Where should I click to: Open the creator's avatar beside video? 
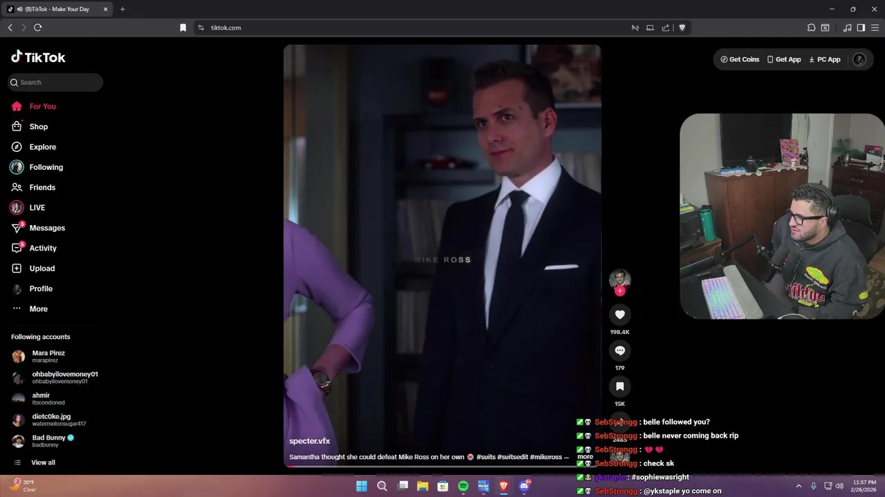(x=619, y=279)
